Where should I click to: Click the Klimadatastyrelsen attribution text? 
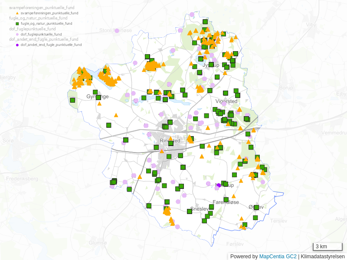click(x=323, y=256)
